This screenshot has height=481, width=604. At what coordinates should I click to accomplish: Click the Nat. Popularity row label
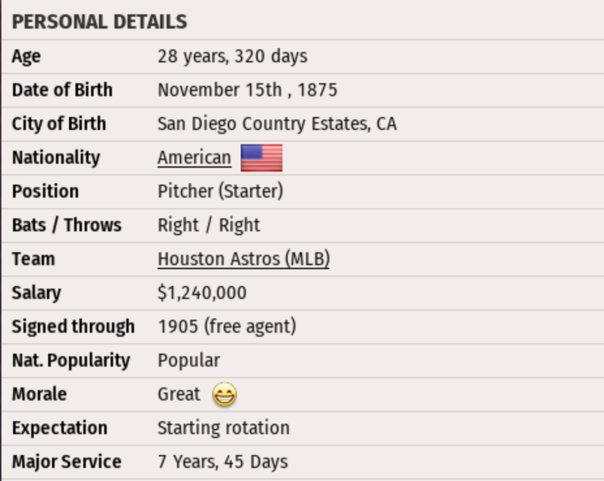70,361
